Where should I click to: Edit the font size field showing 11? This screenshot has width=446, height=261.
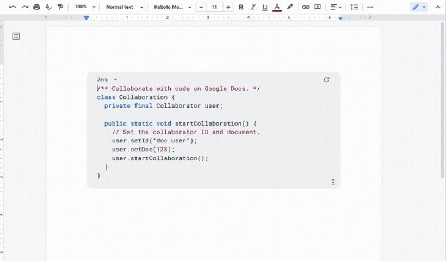tap(214, 7)
